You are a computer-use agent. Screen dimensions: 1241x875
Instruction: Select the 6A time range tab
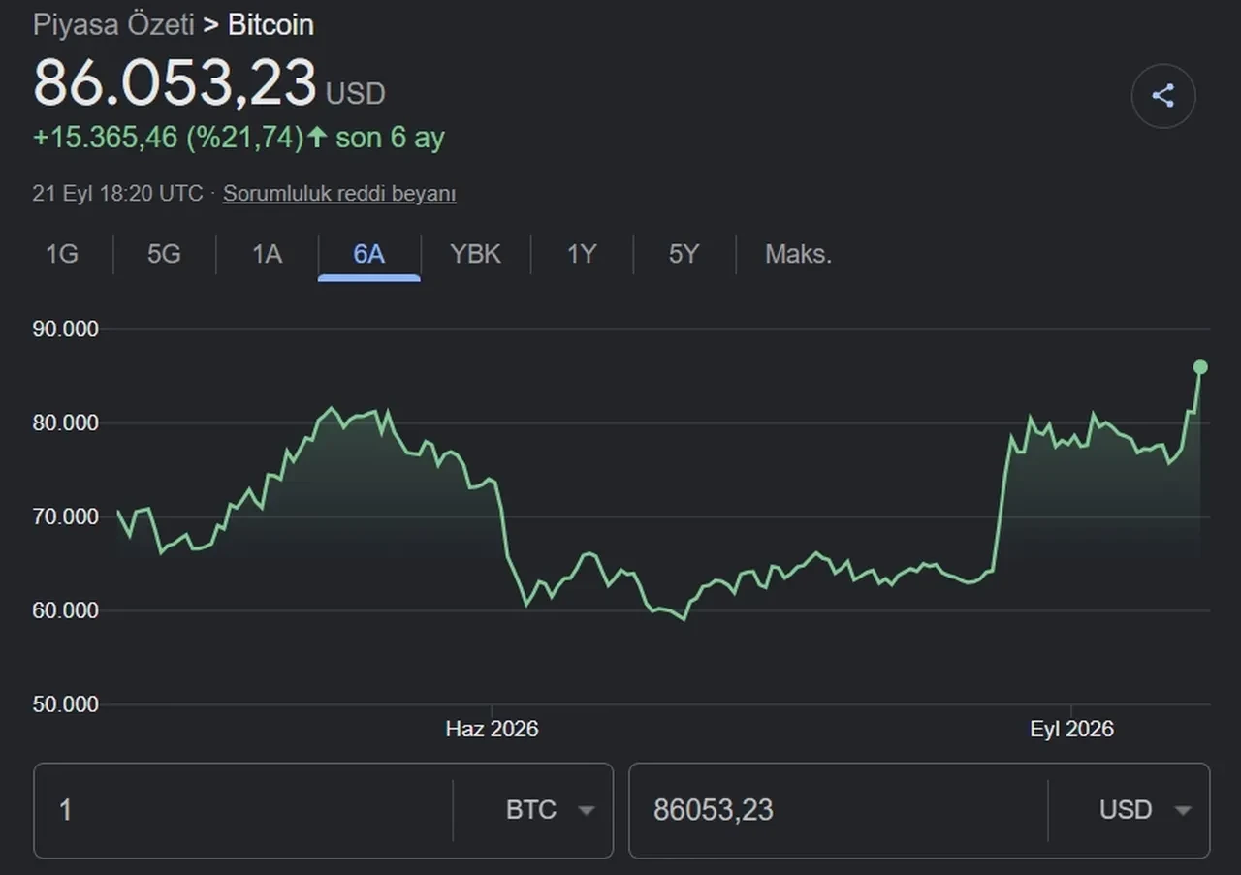point(369,254)
